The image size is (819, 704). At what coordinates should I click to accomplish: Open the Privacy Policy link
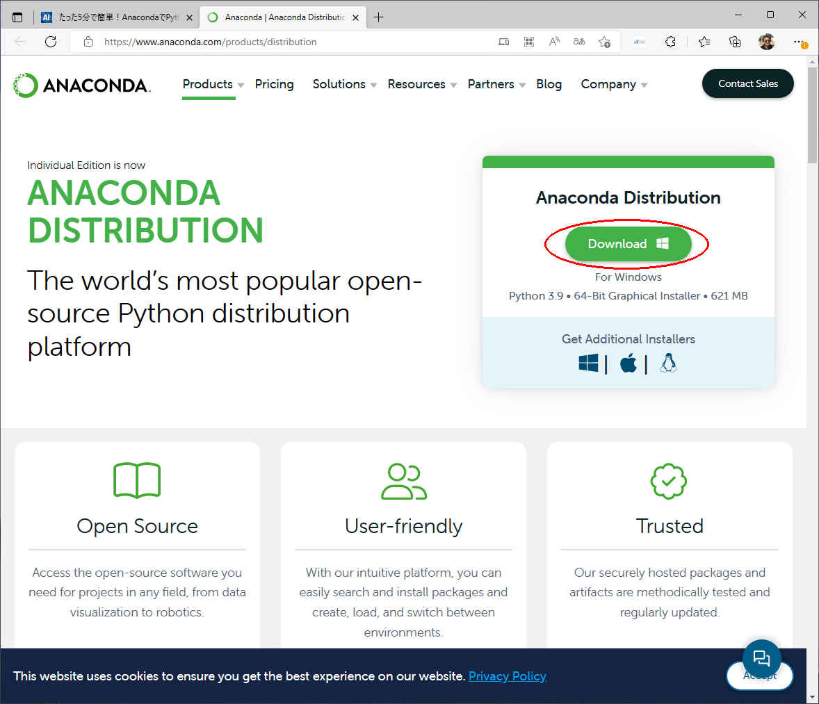pos(507,676)
